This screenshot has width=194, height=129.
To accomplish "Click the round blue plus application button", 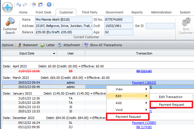I will click(7, 7).
